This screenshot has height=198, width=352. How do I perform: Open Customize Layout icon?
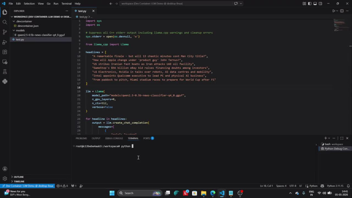point(304,4)
